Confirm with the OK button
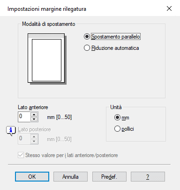This screenshot has width=180, height=190. 32,177
